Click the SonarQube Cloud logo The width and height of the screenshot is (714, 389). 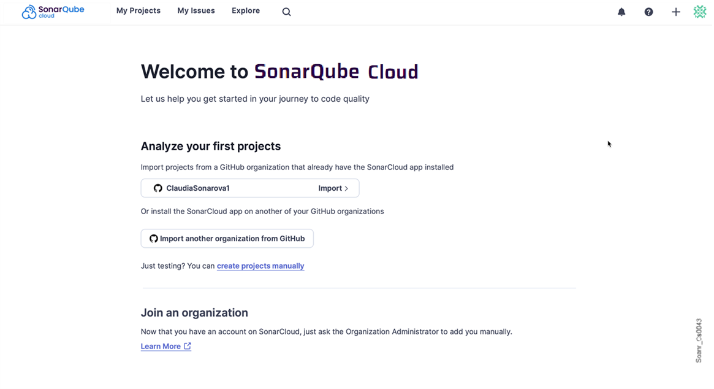53,11
